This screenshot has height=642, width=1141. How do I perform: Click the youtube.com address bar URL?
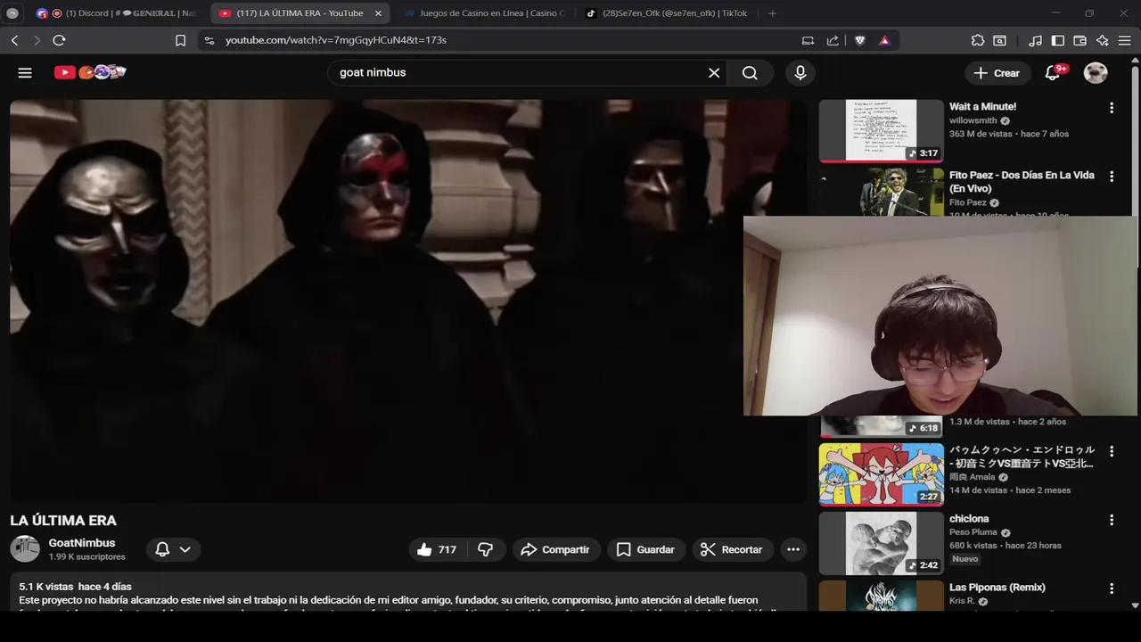tap(336, 40)
